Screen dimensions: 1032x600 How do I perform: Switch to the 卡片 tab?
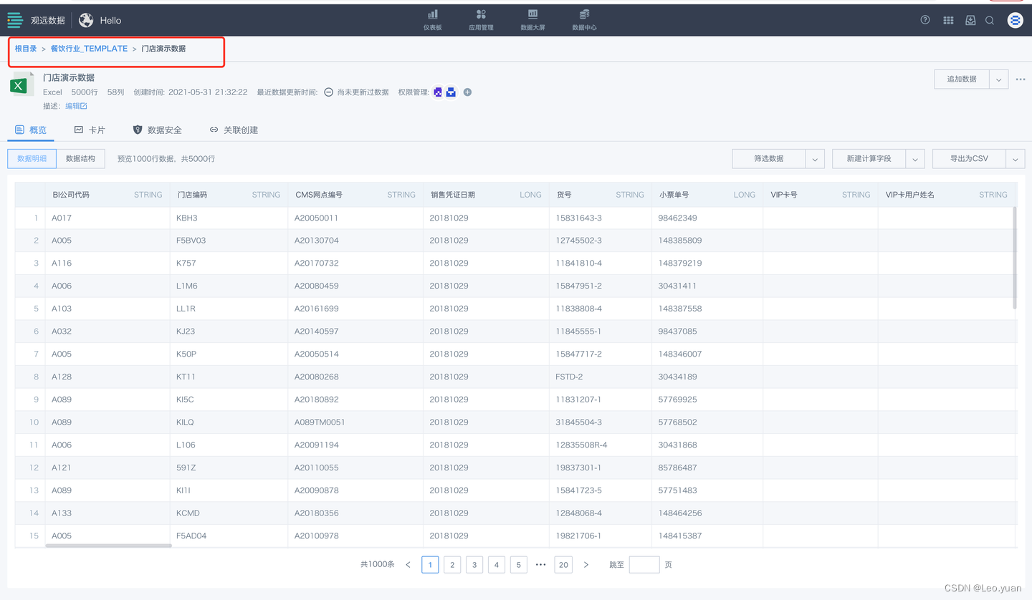(90, 130)
